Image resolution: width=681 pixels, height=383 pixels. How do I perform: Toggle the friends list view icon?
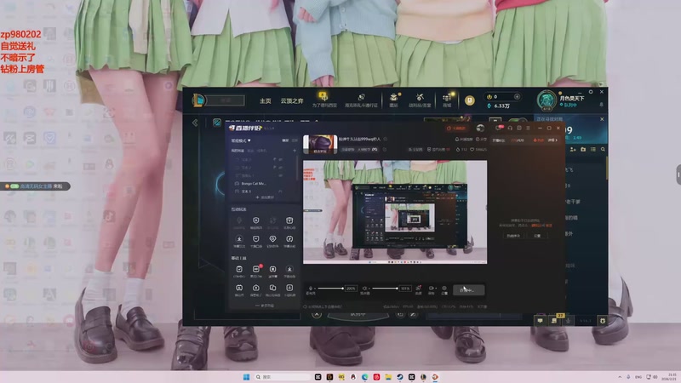[592, 150]
